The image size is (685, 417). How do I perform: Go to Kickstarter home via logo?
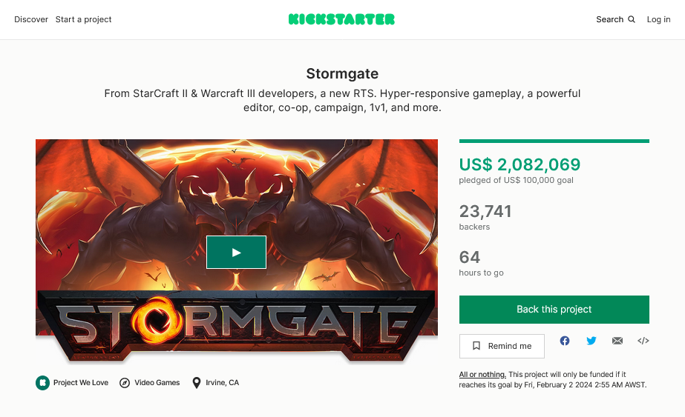[341, 19]
